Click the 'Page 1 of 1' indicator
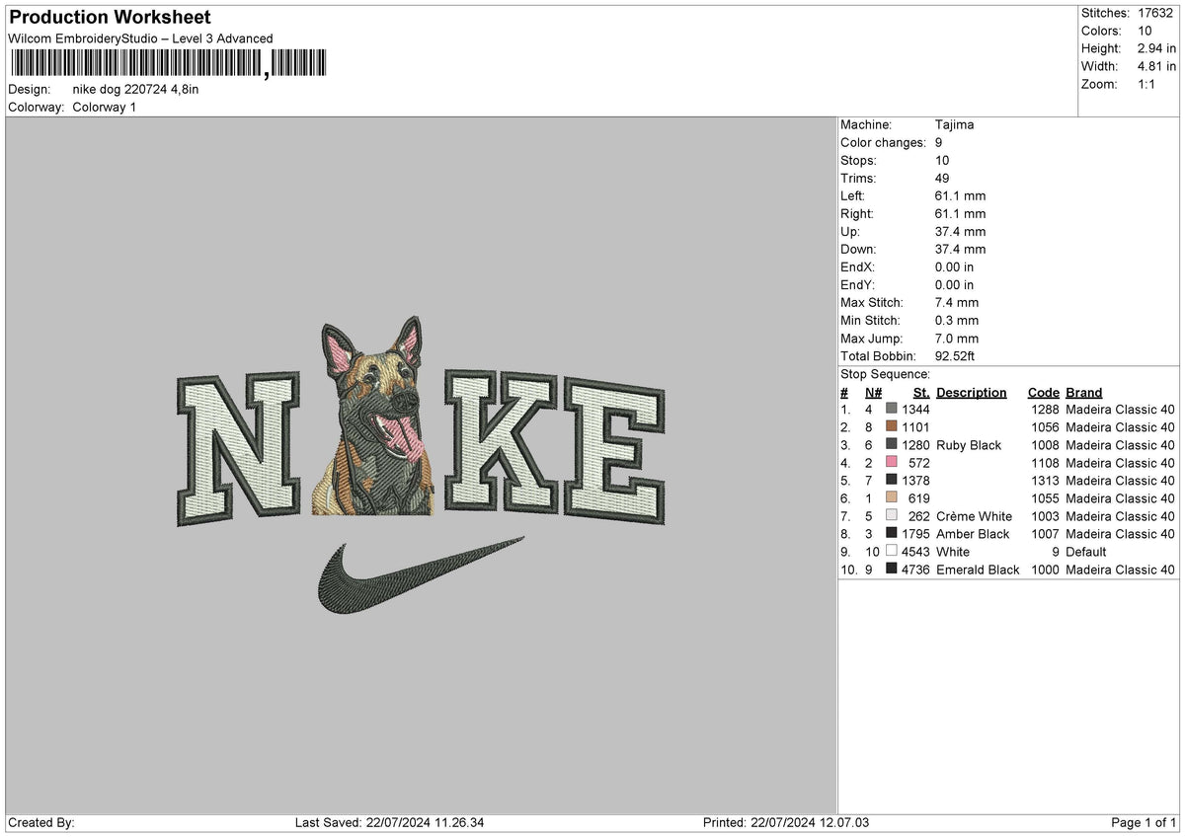 1145,822
